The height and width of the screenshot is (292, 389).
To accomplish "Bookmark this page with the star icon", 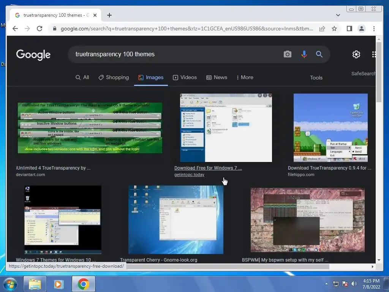I will pos(334,29).
